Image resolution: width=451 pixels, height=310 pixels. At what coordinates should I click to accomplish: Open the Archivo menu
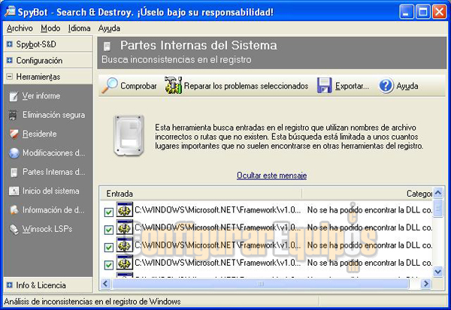pos(20,29)
